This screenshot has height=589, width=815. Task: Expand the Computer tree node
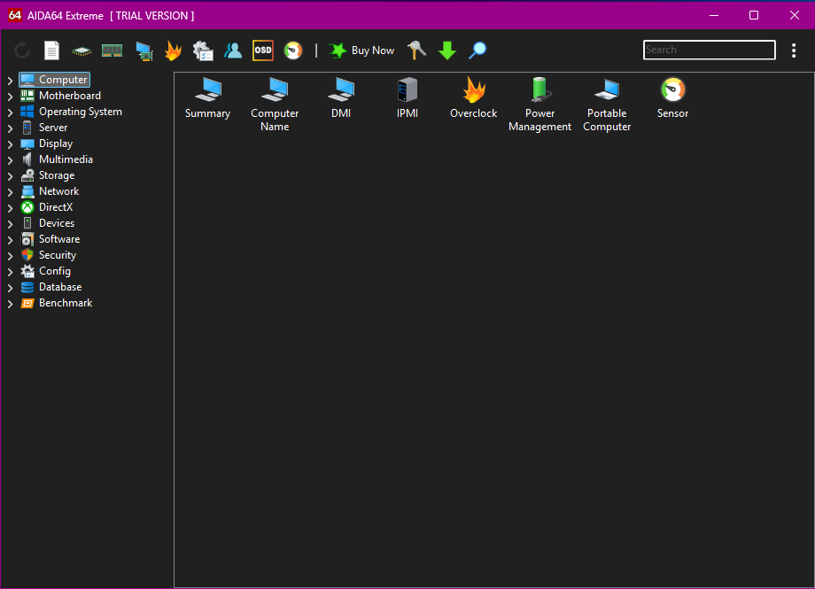[10, 81]
